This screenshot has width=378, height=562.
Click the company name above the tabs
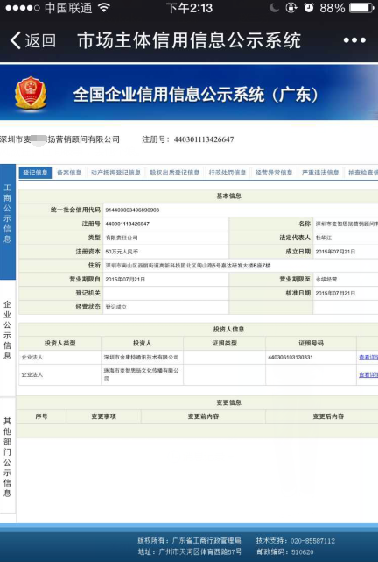[x=59, y=139]
